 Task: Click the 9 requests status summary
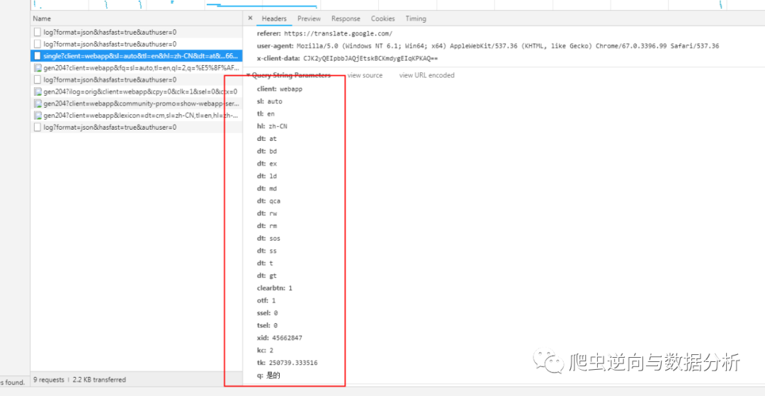(49, 380)
